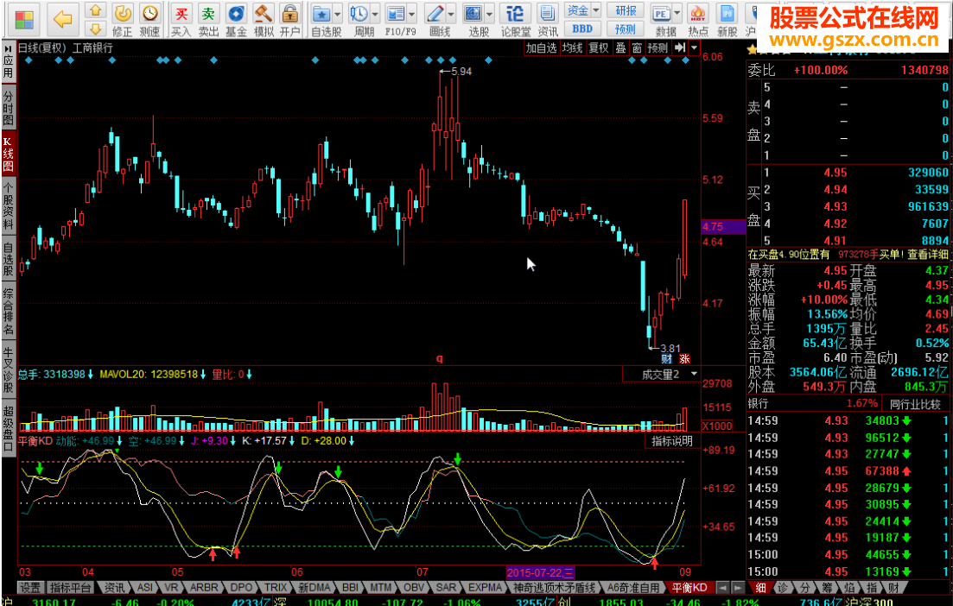Click the chart jump-to-end arrow icon
This screenshot has height=606, width=953.
(680, 47)
